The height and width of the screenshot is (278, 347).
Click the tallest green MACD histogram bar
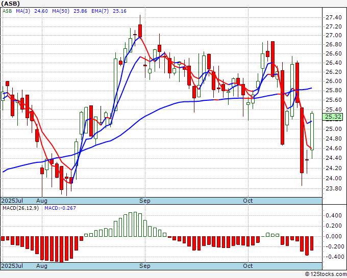pos(135,225)
